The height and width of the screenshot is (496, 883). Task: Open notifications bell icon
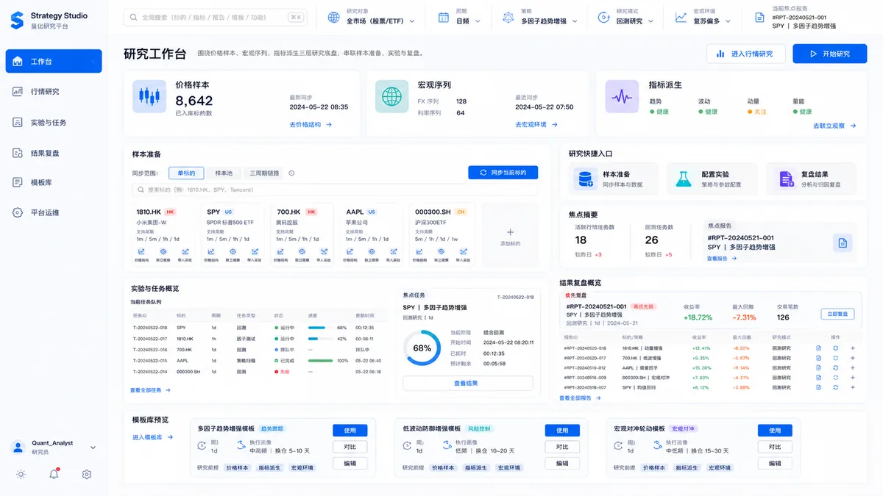pos(54,474)
